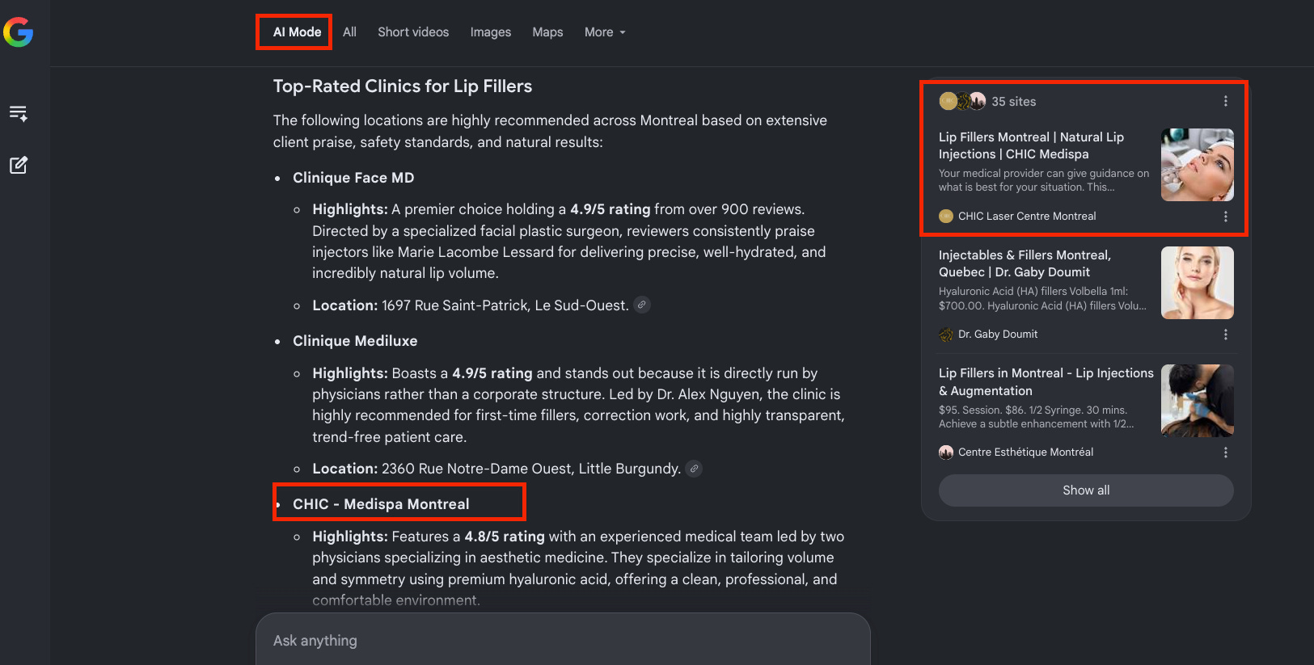Click the CHIC - Medispa Montreal clinic name
Image resolution: width=1314 pixels, height=665 pixels.
pyautogui.click(x=381, y=504)
